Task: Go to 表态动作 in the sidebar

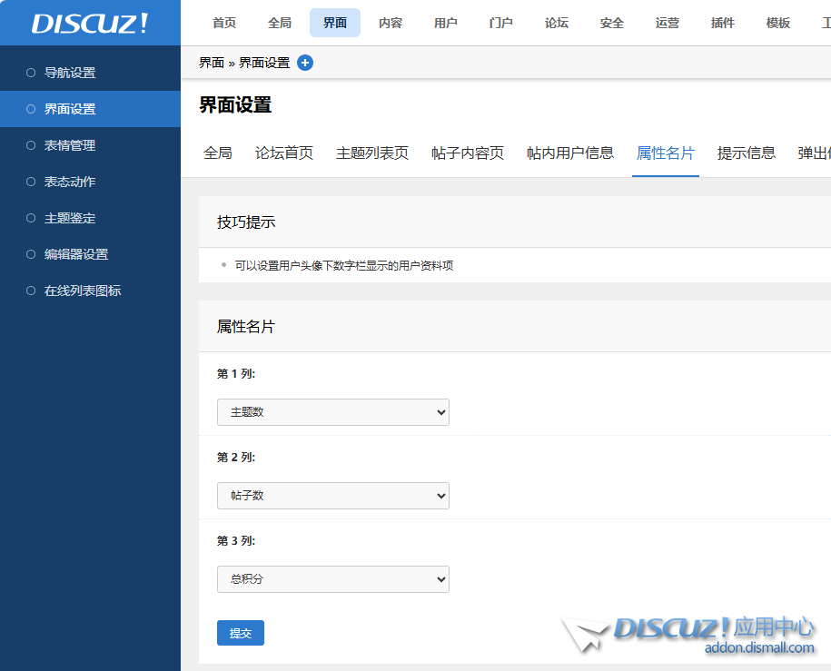Action: (70, 182)
